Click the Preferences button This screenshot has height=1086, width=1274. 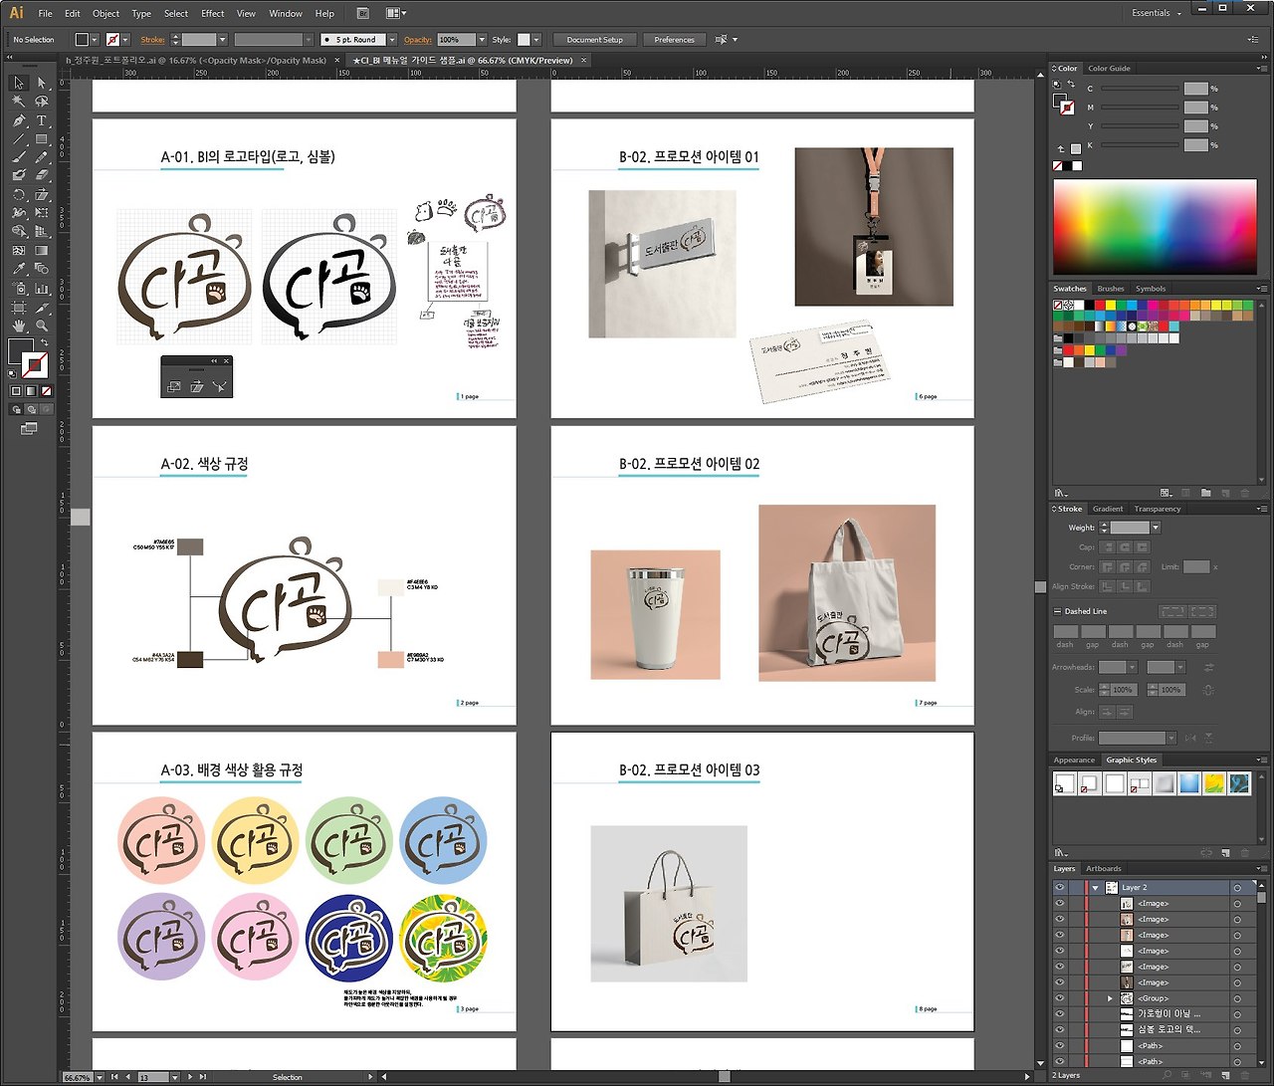(674, 40)
